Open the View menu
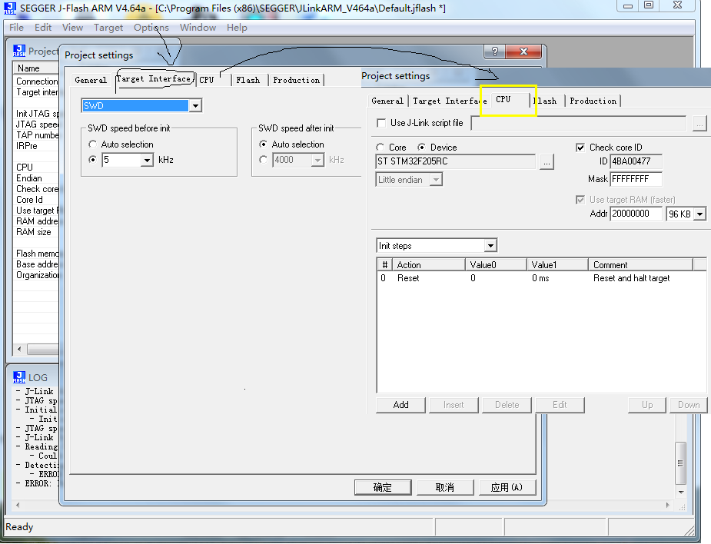 72,28
